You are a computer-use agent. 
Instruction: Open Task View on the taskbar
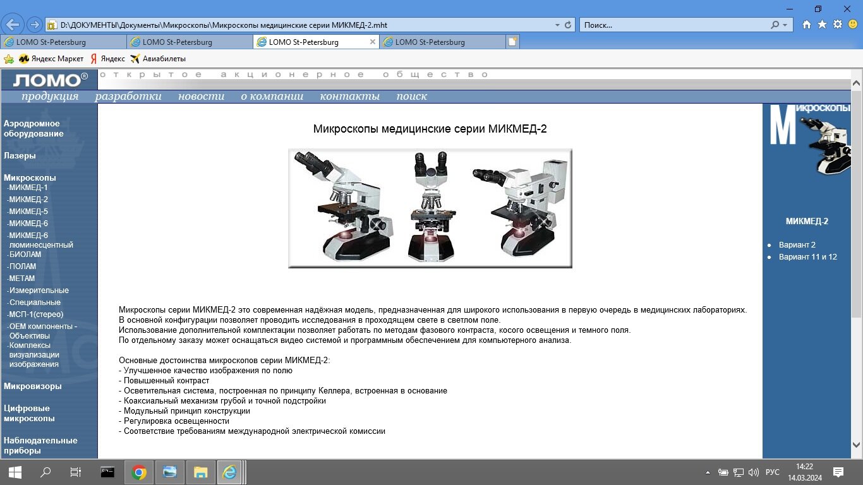tap(76, 472)
